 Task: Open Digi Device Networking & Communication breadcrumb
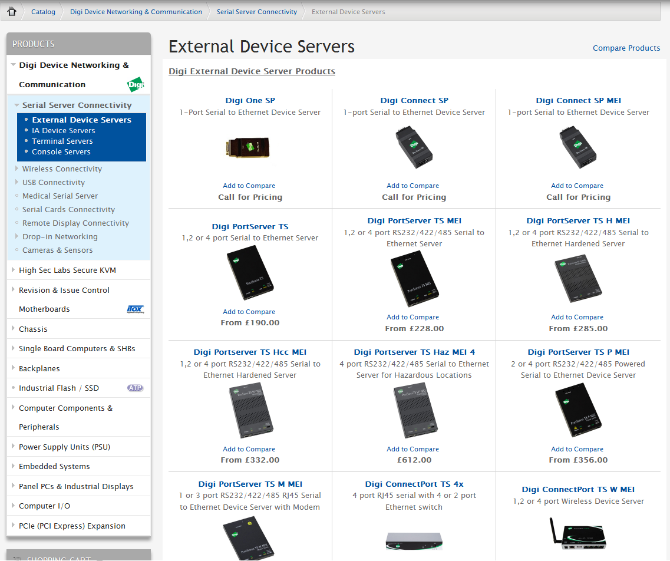(136, 12)
